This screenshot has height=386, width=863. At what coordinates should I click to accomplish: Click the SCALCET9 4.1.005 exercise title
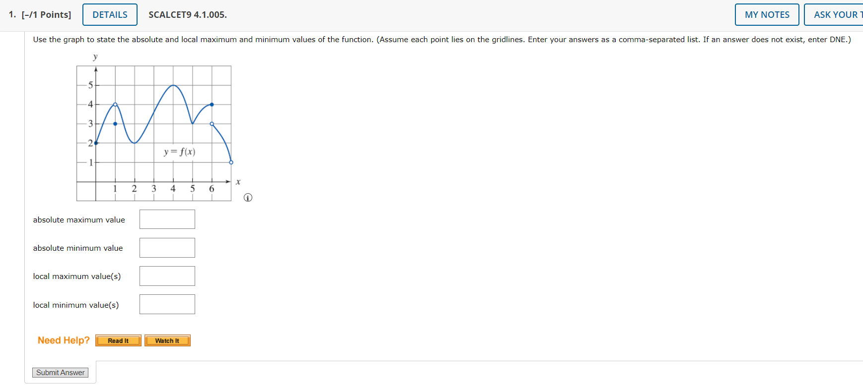click(x=188, y=15)
